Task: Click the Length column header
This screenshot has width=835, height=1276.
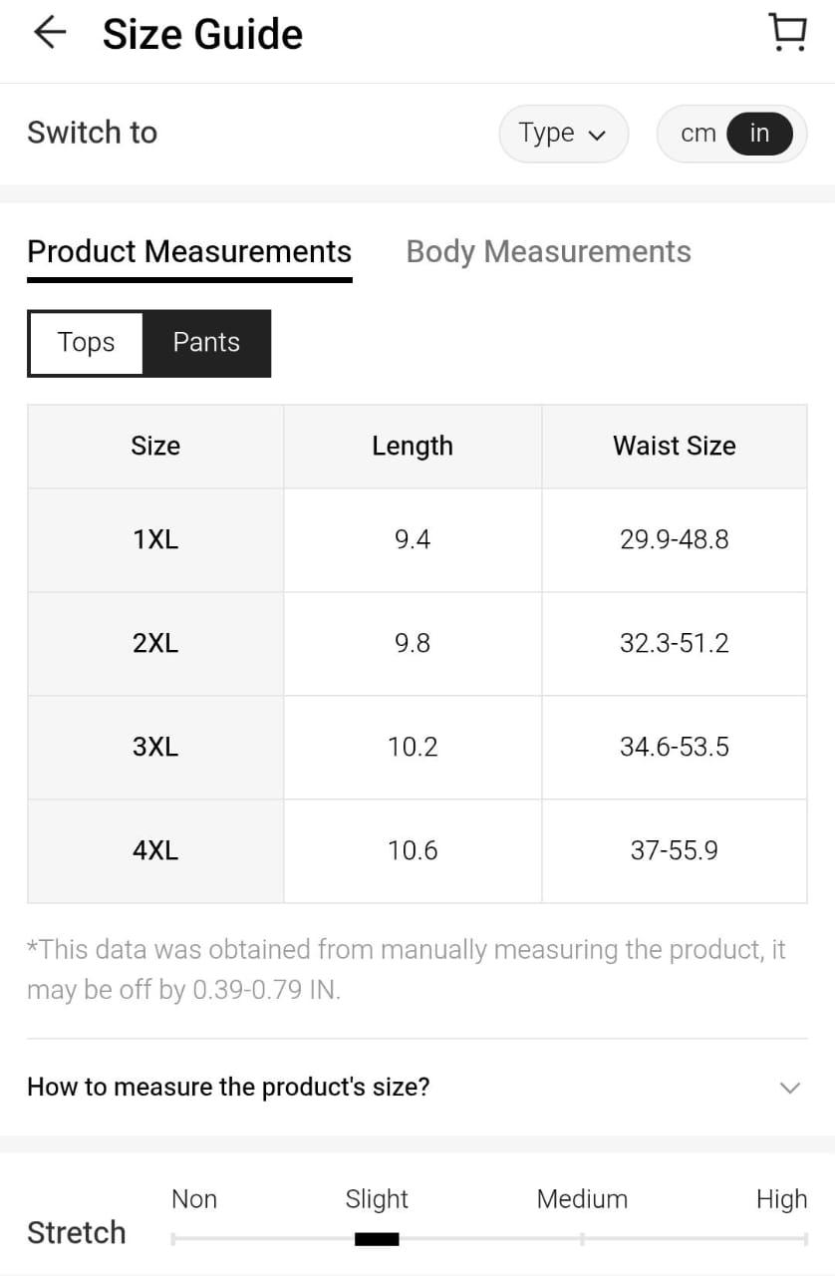Action: click(x=413, y=447)
